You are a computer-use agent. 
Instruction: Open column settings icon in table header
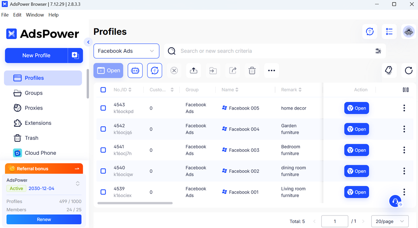405,90
